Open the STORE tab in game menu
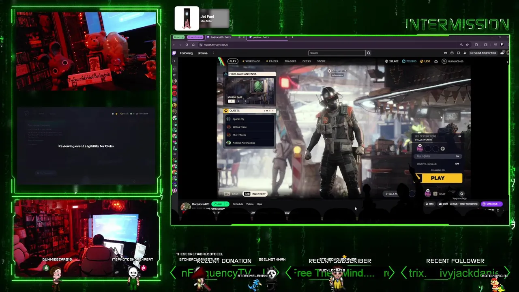The image size is (519, 292). point(321,61)
